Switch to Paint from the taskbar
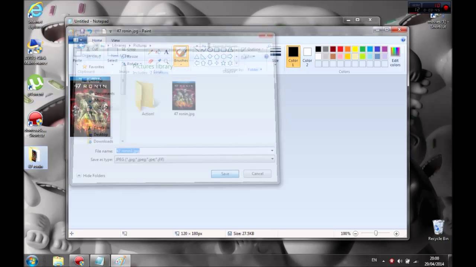The image size is (476, 267). [120, 261]
